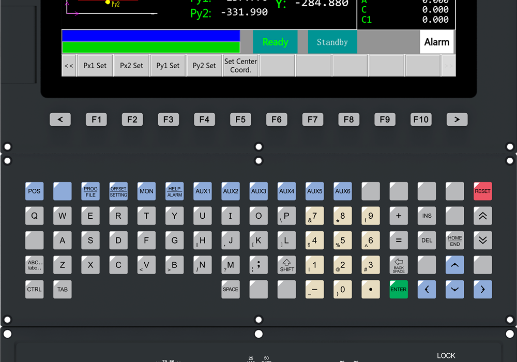This screenshot has height=362, width=517.
Task: Click the green progress bar
Action: tap(150, 48)
